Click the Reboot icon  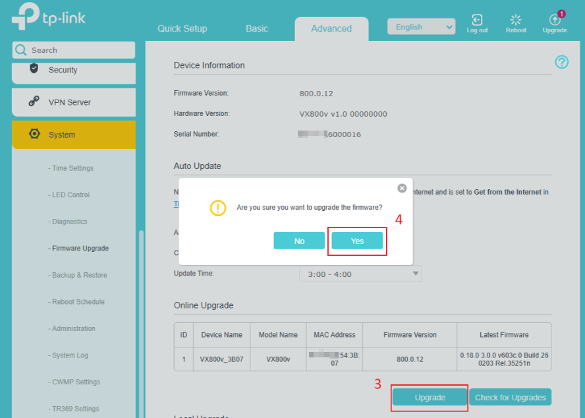(x=516, y=21)
